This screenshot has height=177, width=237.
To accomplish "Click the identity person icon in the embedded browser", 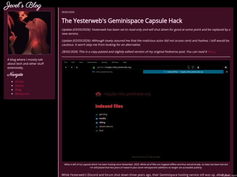I will [198, 67].
